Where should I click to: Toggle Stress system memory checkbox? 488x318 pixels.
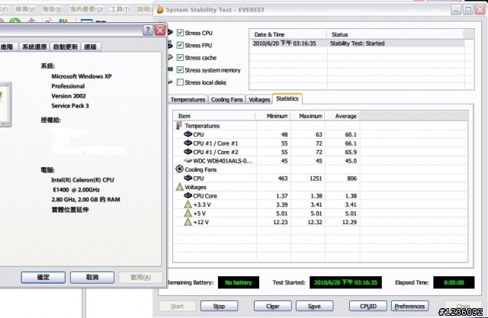[x=180, y=70]
